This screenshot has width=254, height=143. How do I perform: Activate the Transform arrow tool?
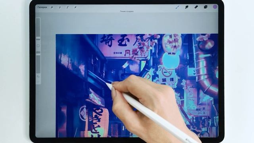point(75,8)
